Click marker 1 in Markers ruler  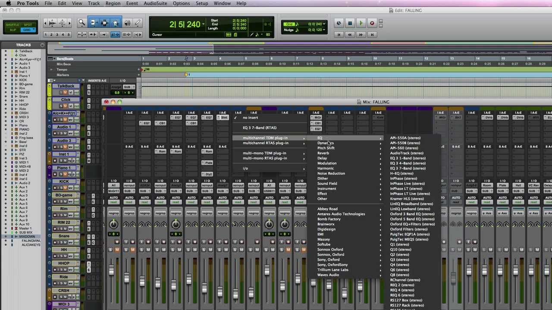pyautogui.click(x=187, y=74)
